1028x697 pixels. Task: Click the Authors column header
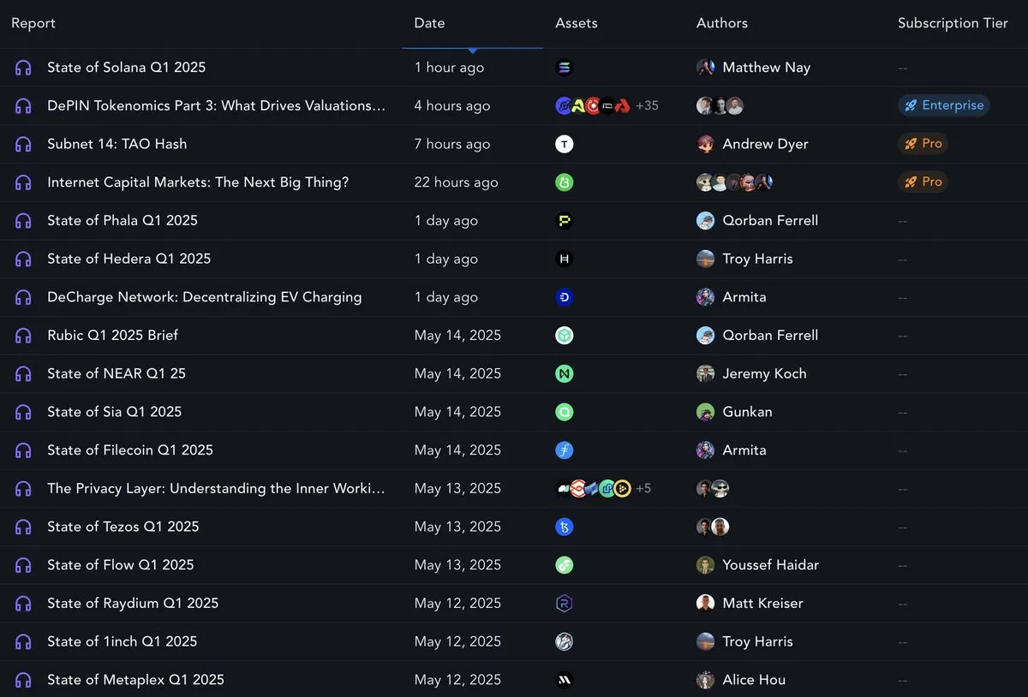coord(722,23)
